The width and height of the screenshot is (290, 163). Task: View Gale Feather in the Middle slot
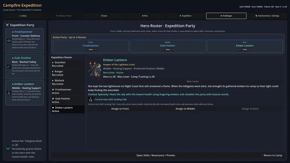(x=168, y=50)
